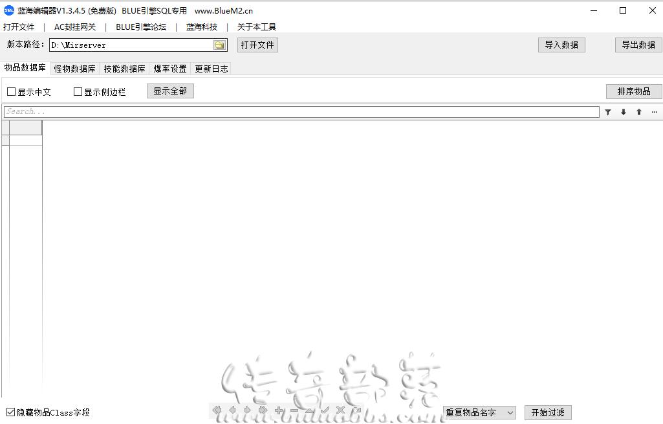Open the three-dots more options by search

(654, 112)
